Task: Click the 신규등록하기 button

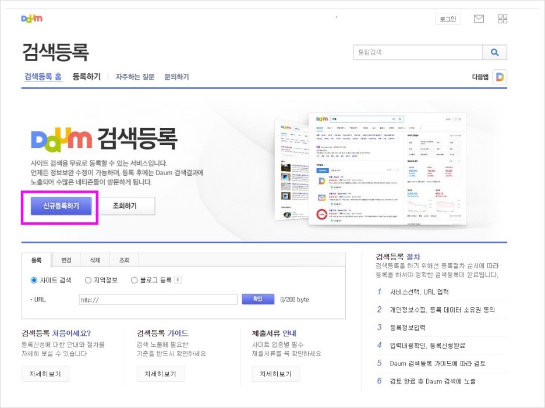Action: (x=61, y=206)
